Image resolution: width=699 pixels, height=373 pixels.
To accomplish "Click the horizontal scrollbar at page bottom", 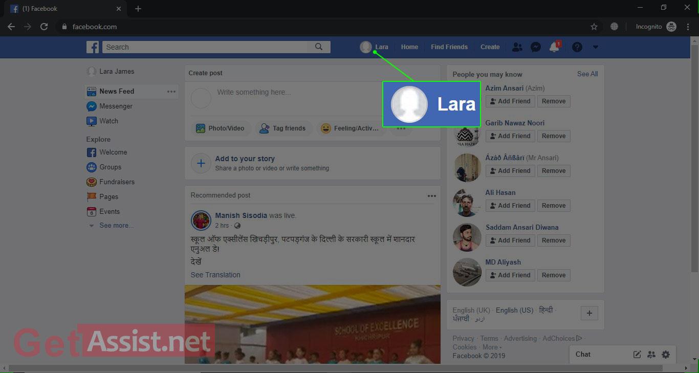I will point(335,368).
